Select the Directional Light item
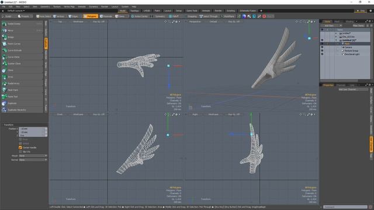Image resolution: width=374 pixels, height=210 pixels. 352,54
